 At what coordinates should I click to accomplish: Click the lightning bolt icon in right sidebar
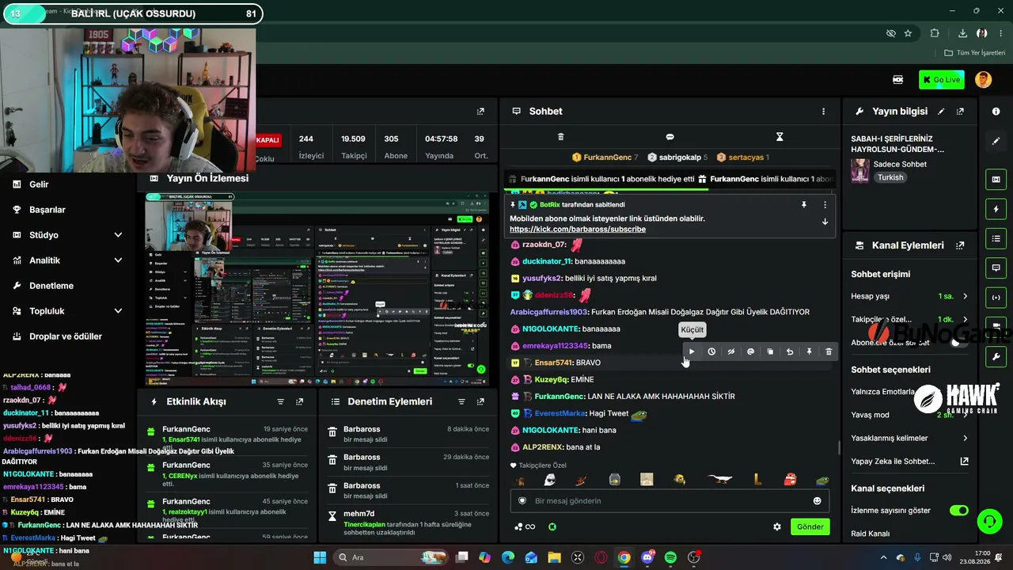click(x=996, y=209)
